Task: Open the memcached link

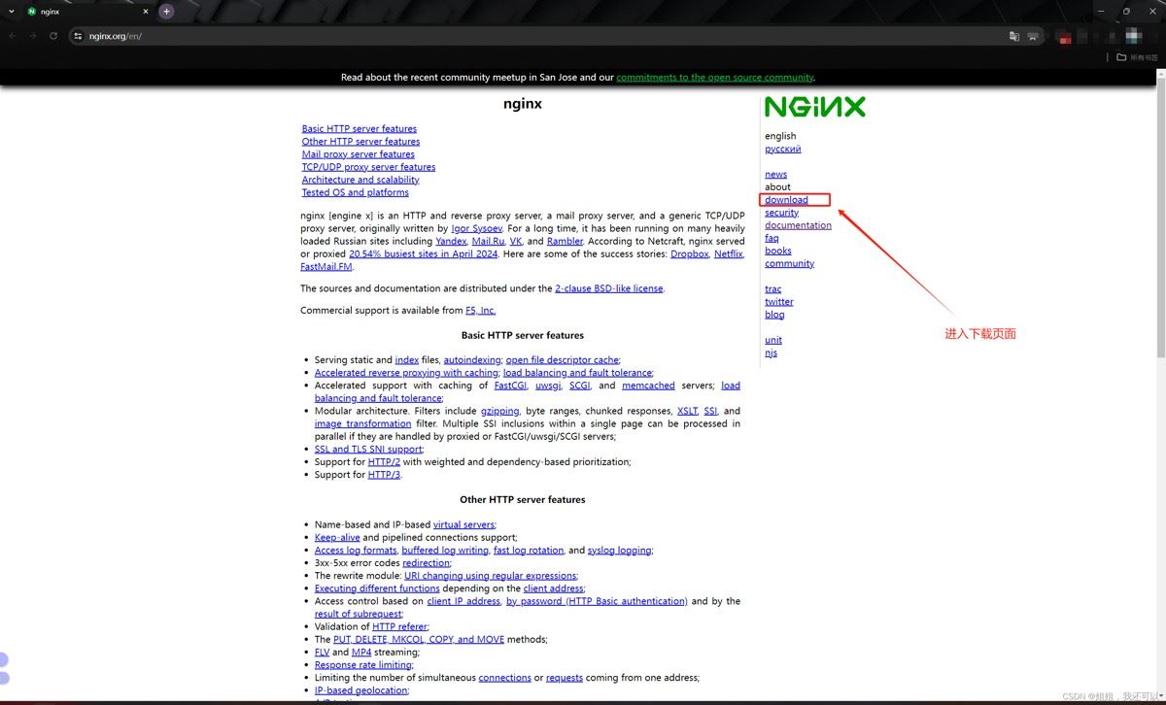Action: pos(648,386)
